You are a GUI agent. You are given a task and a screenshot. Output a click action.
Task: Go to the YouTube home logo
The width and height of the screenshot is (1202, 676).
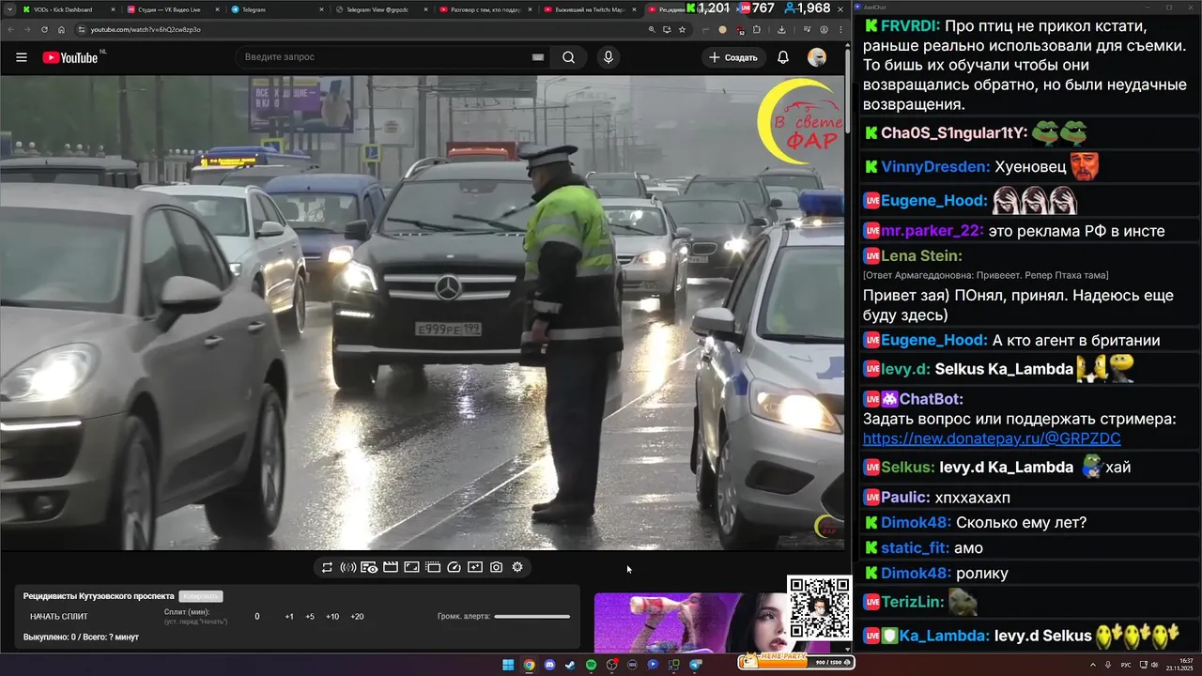tap(71, 57)
